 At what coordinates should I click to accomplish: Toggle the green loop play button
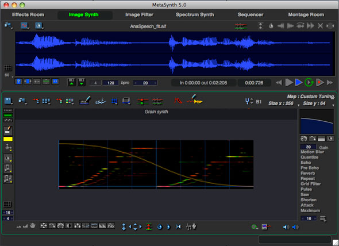click(x=309, y=82)
